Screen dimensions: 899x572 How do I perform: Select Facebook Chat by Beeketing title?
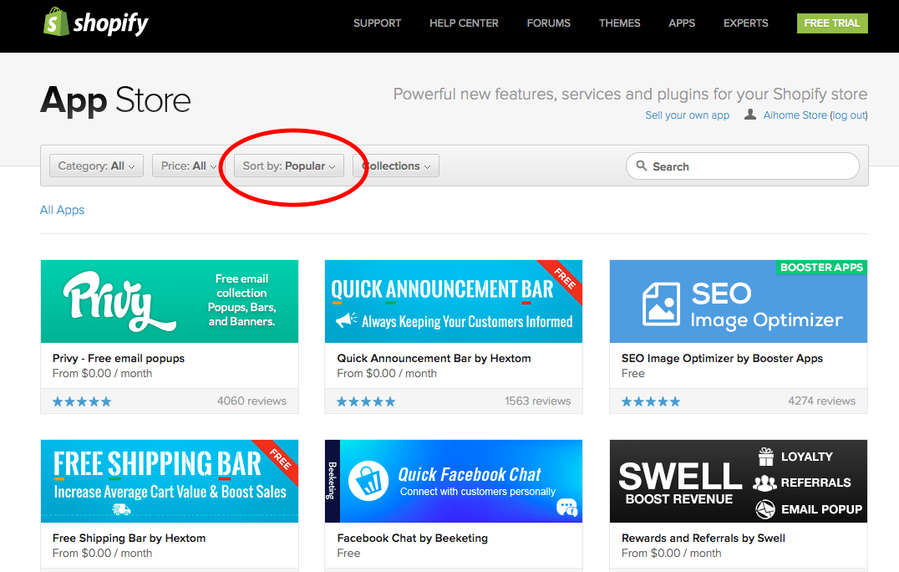[412, 539]
